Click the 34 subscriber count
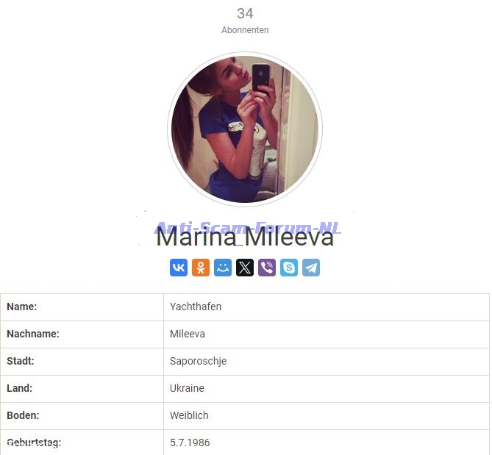 [x=245, y=13]
